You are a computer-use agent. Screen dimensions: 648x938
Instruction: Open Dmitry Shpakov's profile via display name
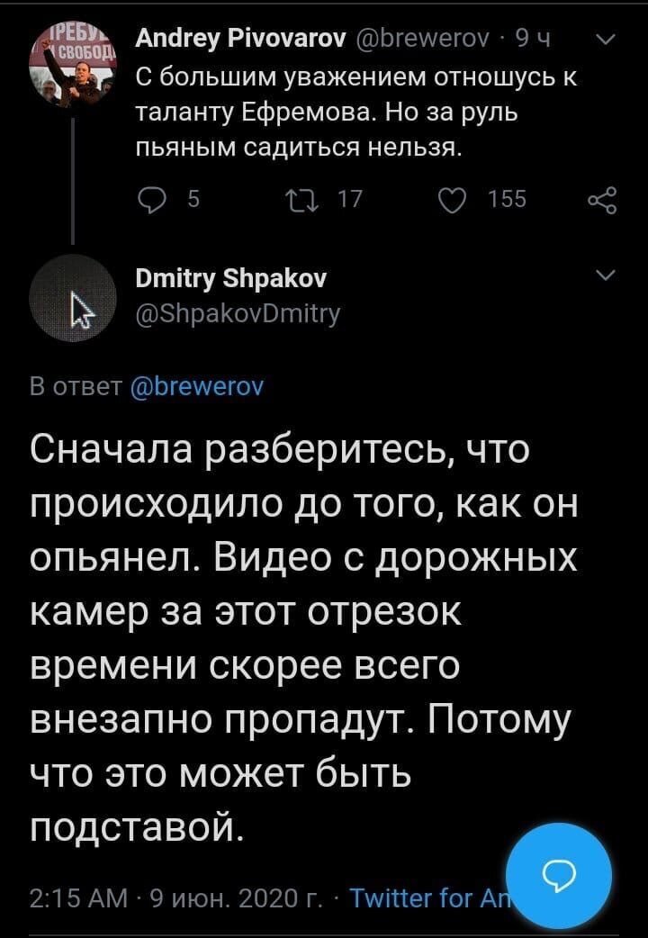pos(231,279)
